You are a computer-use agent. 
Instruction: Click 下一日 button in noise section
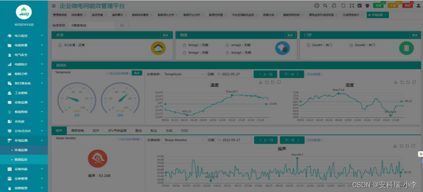292,140
